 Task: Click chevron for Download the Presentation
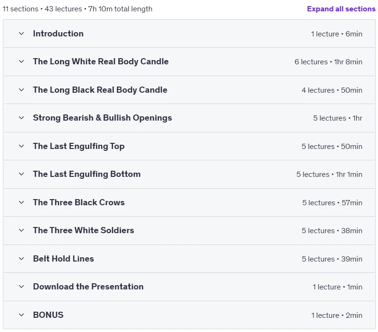click(x=21, y=287)
